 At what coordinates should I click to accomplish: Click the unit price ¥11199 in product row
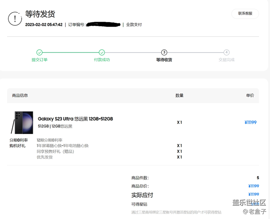(250, 122)
